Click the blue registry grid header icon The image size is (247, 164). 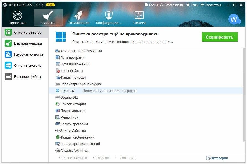pyautogui.click(x=61, y=37)
